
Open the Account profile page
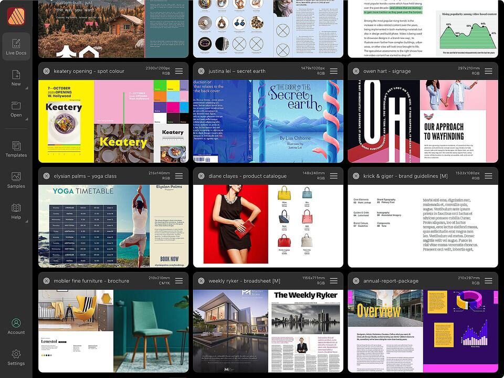pos(16,325)
